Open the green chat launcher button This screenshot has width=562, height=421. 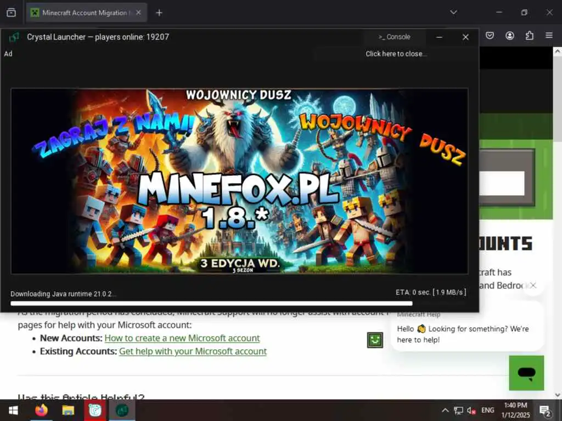coord(526,373)
